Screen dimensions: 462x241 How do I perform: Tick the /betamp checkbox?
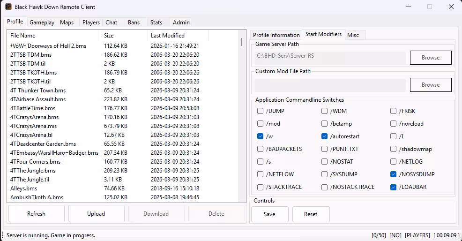coord(324,124)
